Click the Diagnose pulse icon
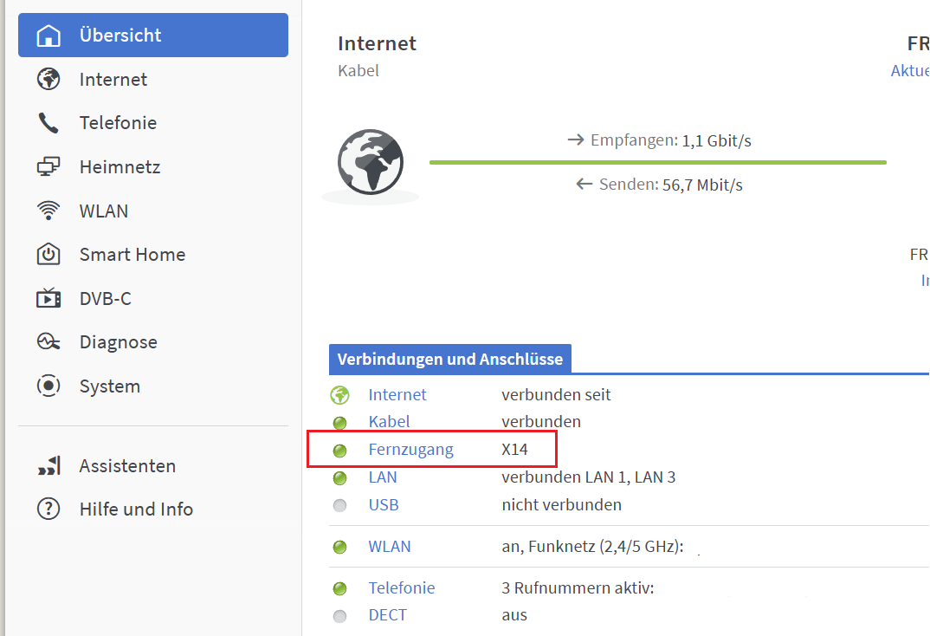 [48, 342]
